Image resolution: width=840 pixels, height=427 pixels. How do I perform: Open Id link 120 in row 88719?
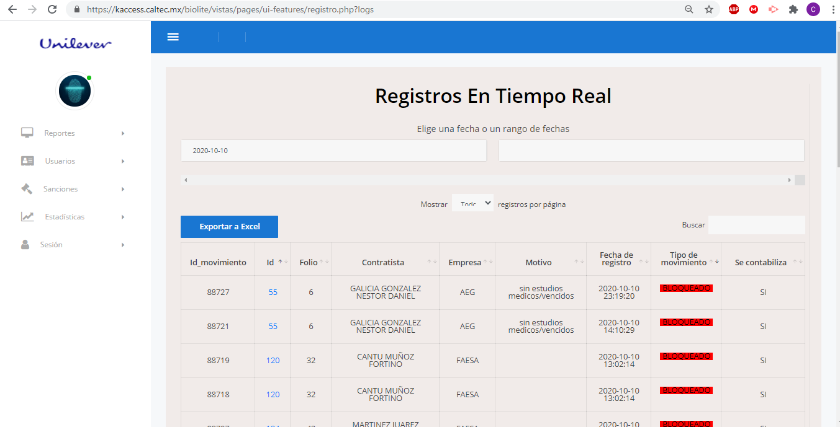pos(273,361)
